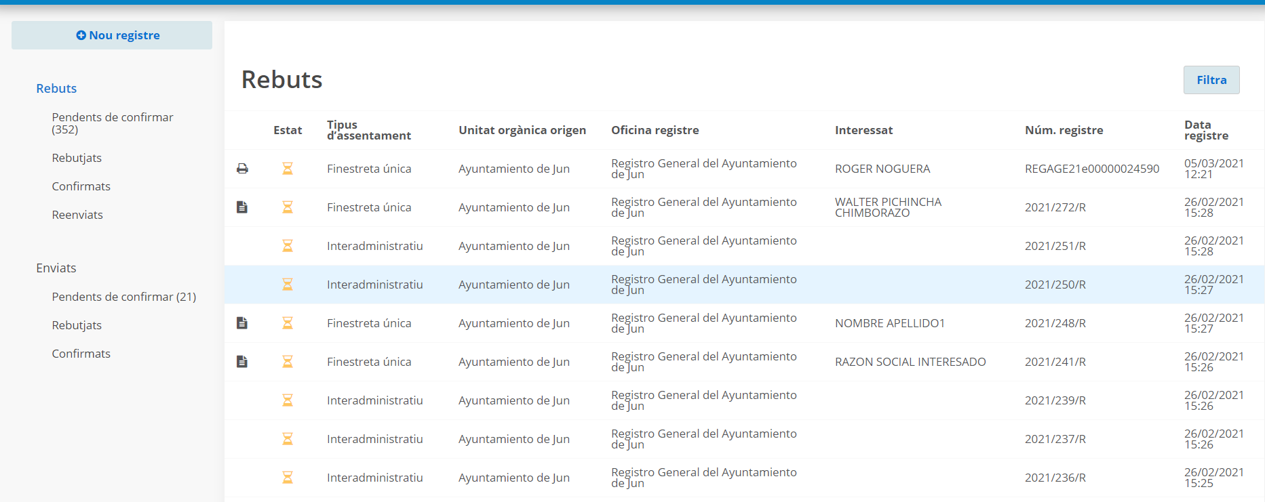Viewport: 1265px width, 502px height.
Task: Select registry entry number 2021/237/R
Action: tap(1055, 439)
